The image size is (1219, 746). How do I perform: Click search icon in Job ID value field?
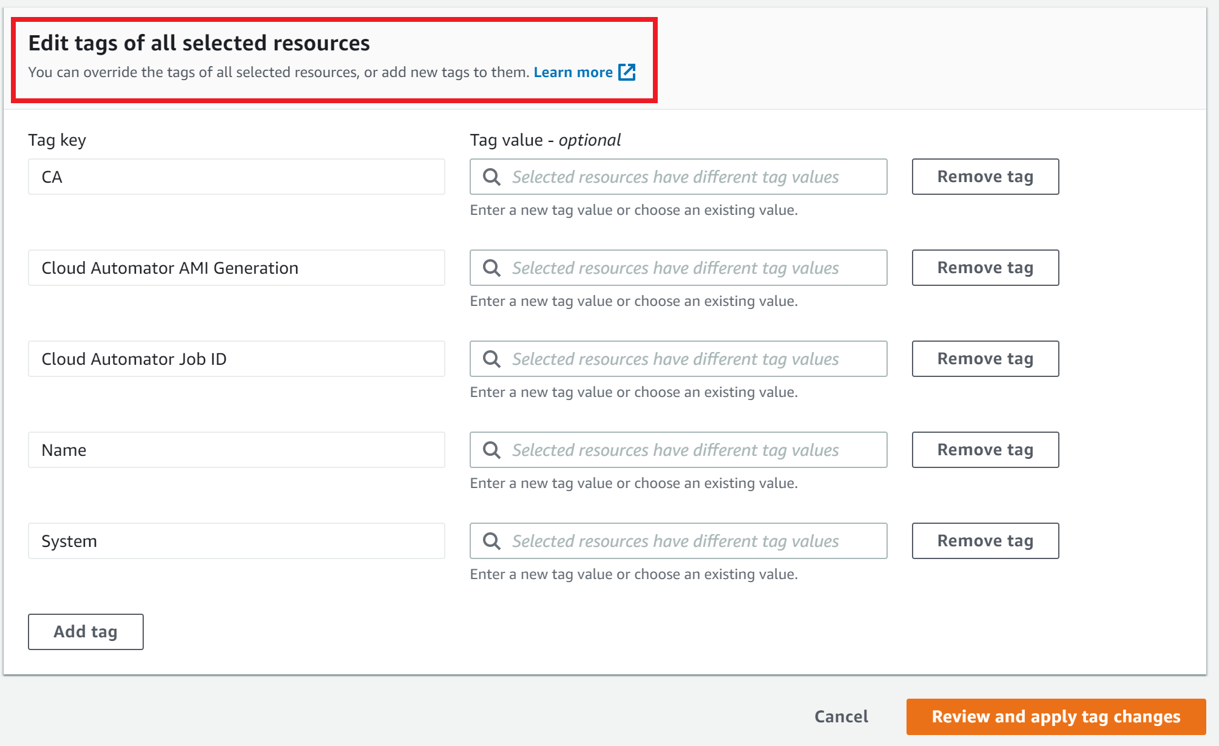coord(491,359)
